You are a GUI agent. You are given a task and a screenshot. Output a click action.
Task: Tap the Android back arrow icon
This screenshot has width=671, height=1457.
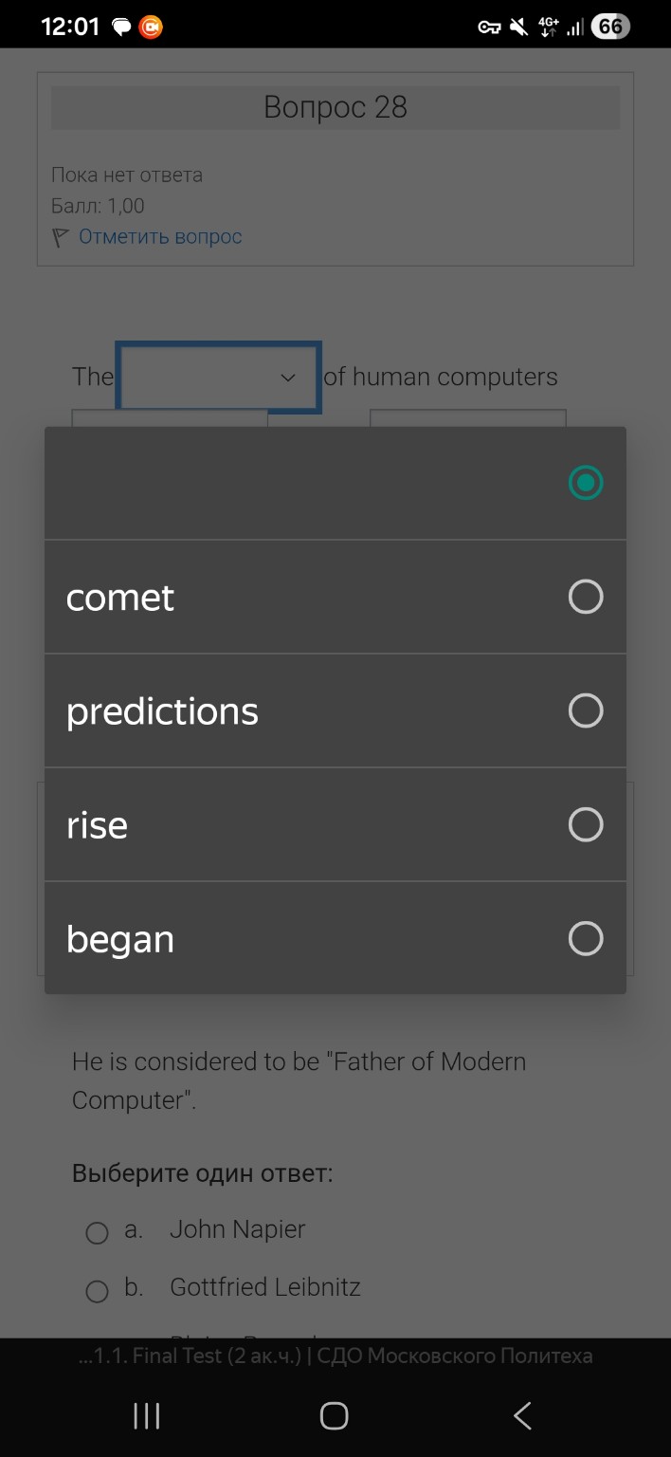coord(522,1415)
